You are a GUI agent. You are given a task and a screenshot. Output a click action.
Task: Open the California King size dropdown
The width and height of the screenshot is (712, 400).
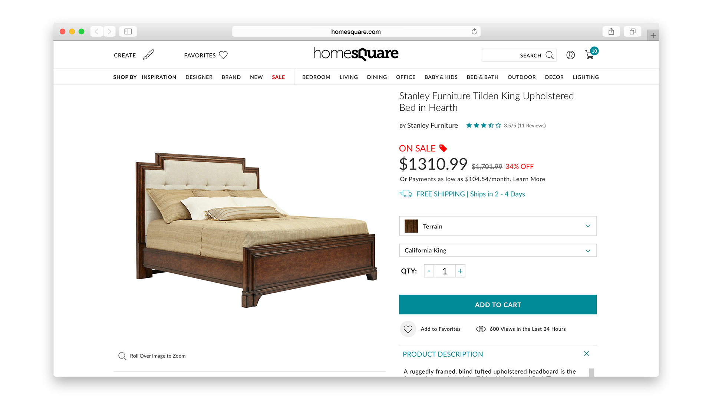coord(498,250)
